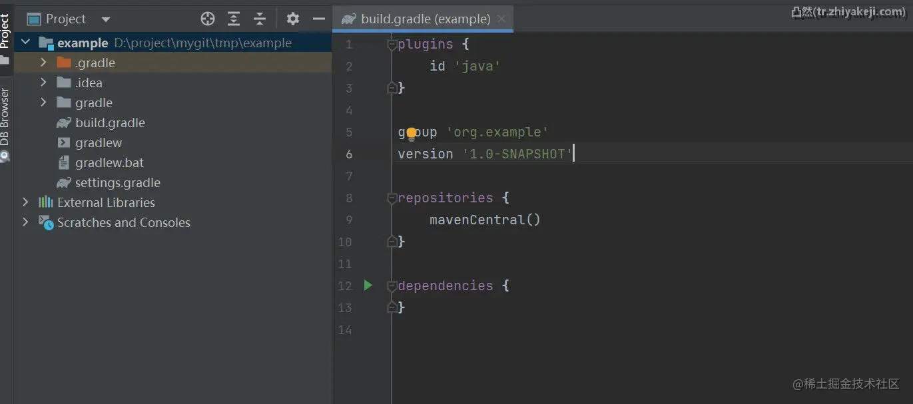Open Project panel settings gear
This screenshot has width=913, height=404.
click(293, 19)
